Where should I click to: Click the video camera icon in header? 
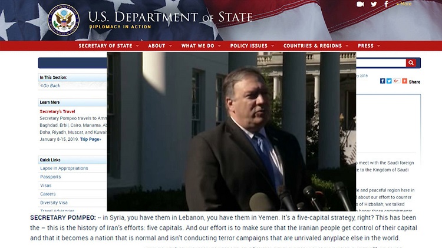coord(360,4)
